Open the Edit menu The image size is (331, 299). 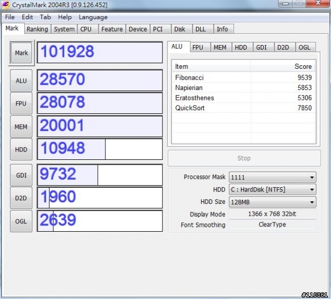(27, 17)
